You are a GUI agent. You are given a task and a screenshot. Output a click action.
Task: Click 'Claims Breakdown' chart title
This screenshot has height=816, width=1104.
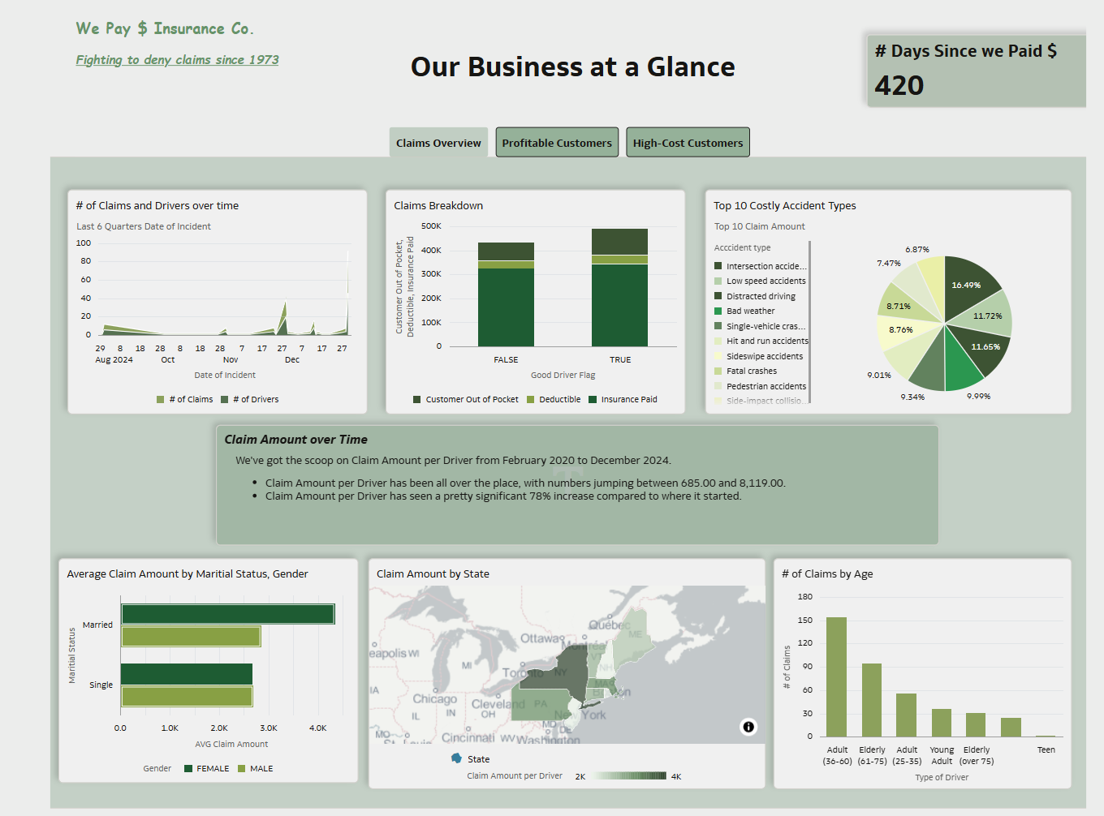pos(438,206)
